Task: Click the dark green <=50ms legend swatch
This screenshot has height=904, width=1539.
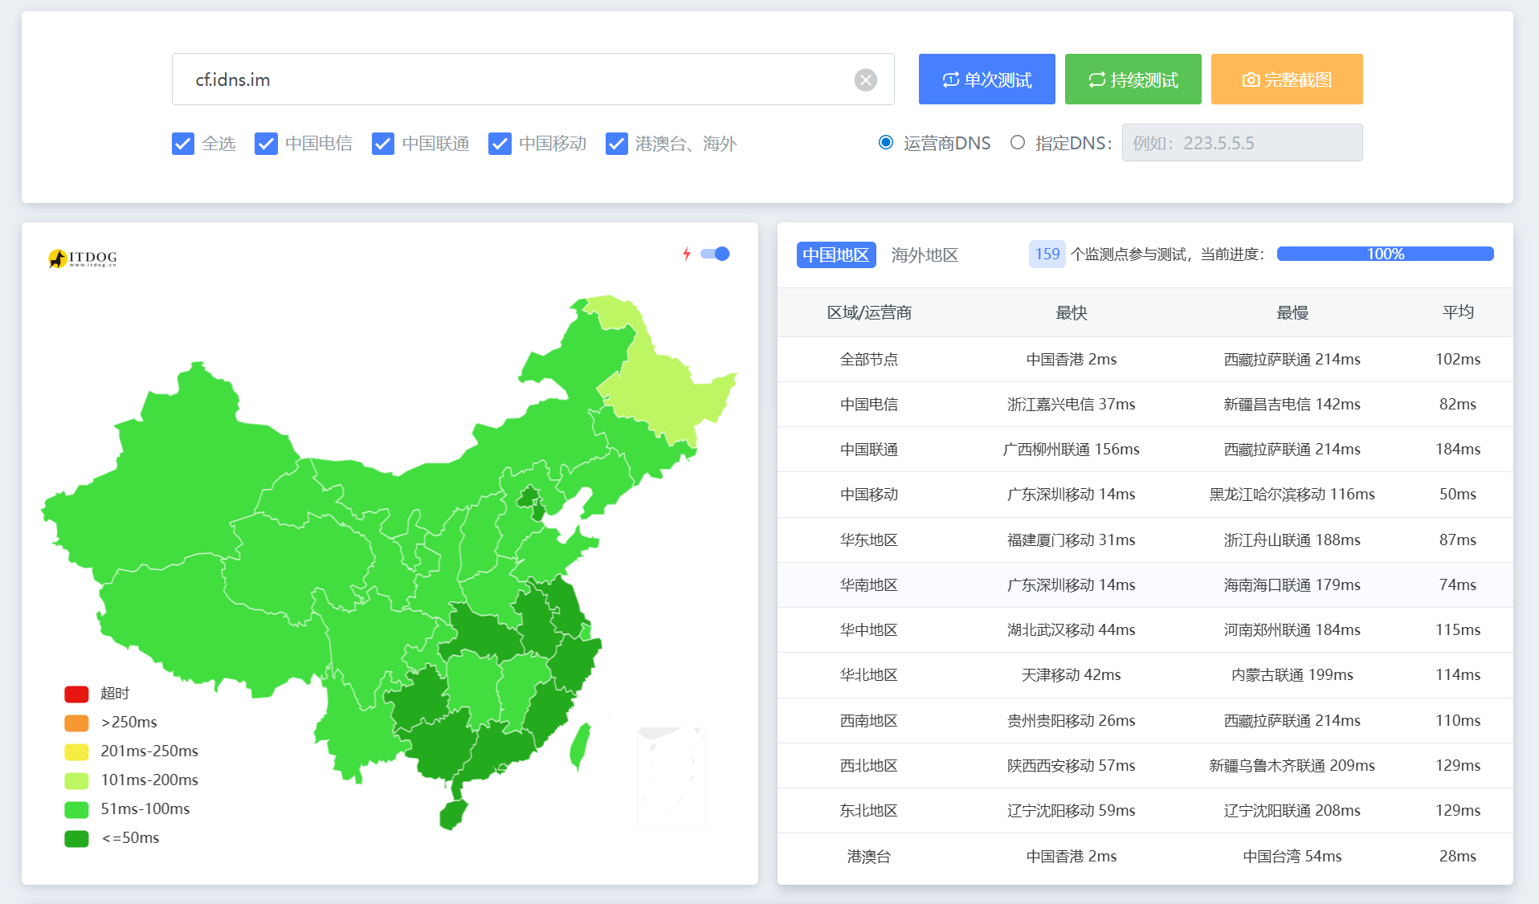Action: [76, 838]
